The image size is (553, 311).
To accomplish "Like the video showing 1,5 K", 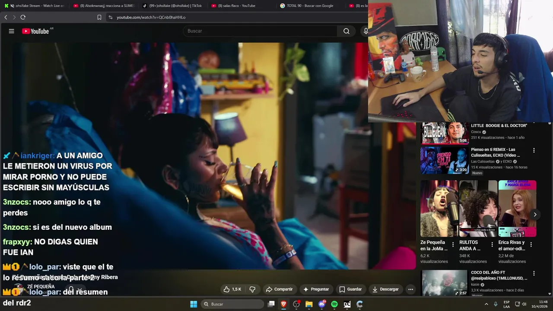I will pyautogui.click(x=232, y=289).
